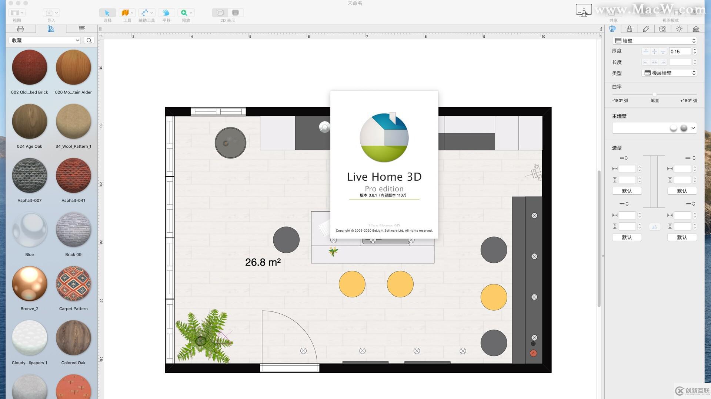Open the 工具 building tools icon
The image size is (711, 399).
126,13
